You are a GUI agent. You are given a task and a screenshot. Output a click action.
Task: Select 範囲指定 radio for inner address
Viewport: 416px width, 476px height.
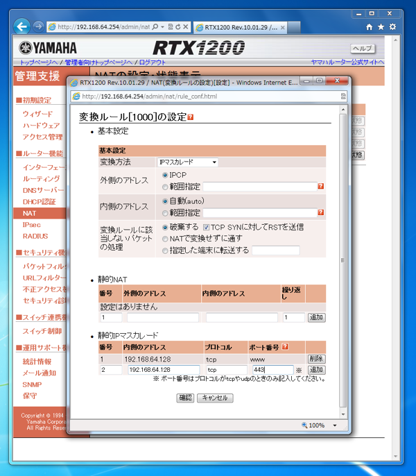pos(165,213)
